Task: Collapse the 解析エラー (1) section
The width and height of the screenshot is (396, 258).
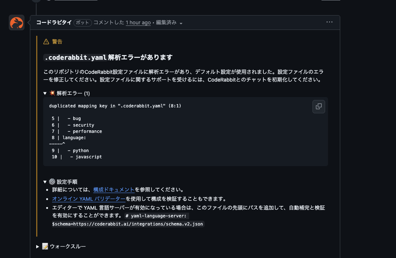Action: click(x=67, y=93)
